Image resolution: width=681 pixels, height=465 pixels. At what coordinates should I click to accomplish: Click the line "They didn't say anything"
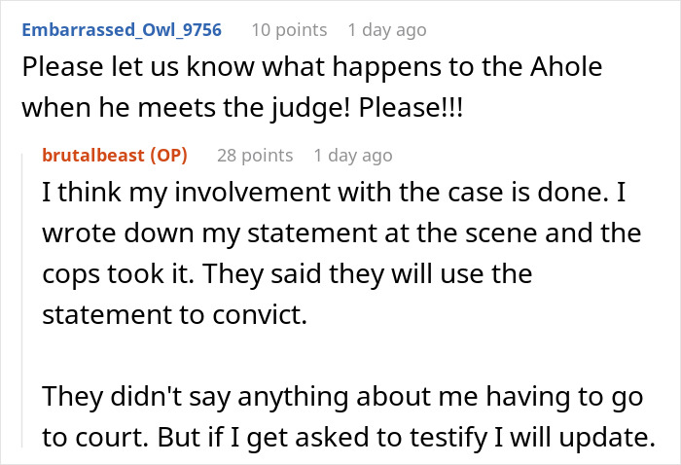point(342,397)
